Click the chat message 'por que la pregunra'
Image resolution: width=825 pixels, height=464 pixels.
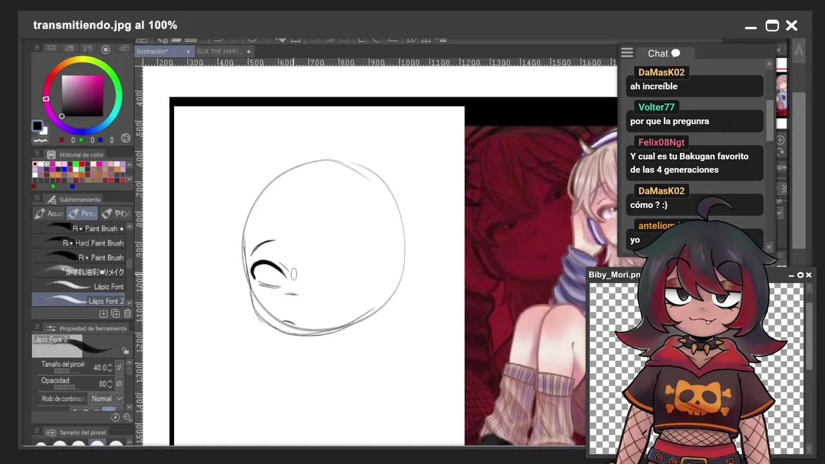click(670, 121)
